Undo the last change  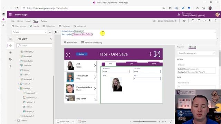pos(193,21)
